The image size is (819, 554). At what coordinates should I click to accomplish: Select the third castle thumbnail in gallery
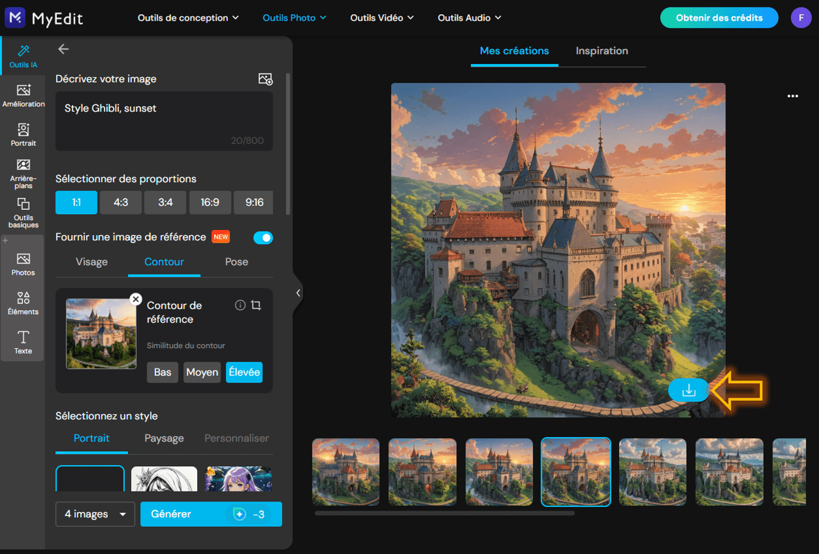pyautogui.click(x=499, y=472)
